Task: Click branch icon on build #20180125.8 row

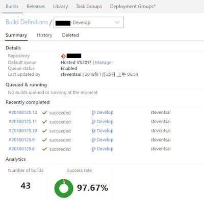Action: [x=93, y=149]
